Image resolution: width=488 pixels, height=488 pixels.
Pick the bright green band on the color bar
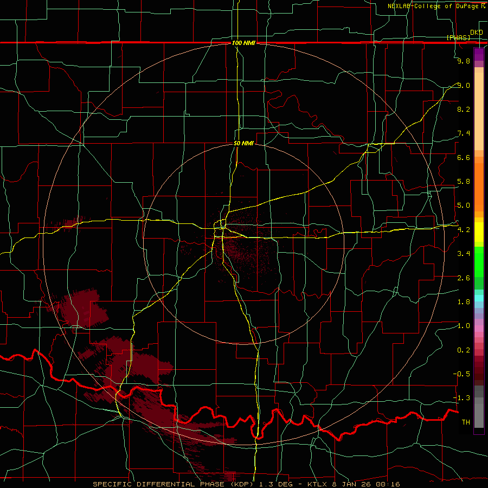coord(479,262)
